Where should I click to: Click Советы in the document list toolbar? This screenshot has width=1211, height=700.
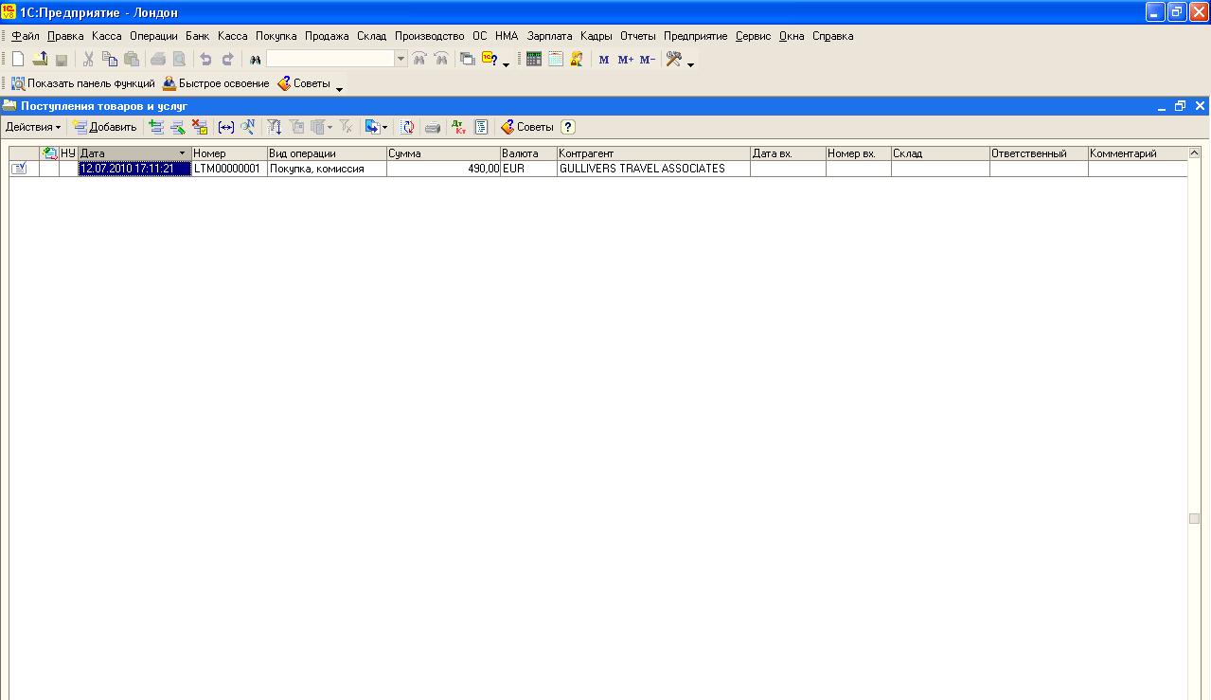point(526,127)
